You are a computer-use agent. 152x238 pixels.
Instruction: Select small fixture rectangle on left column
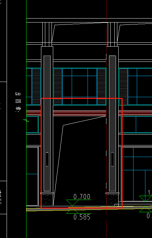point(47,159)
